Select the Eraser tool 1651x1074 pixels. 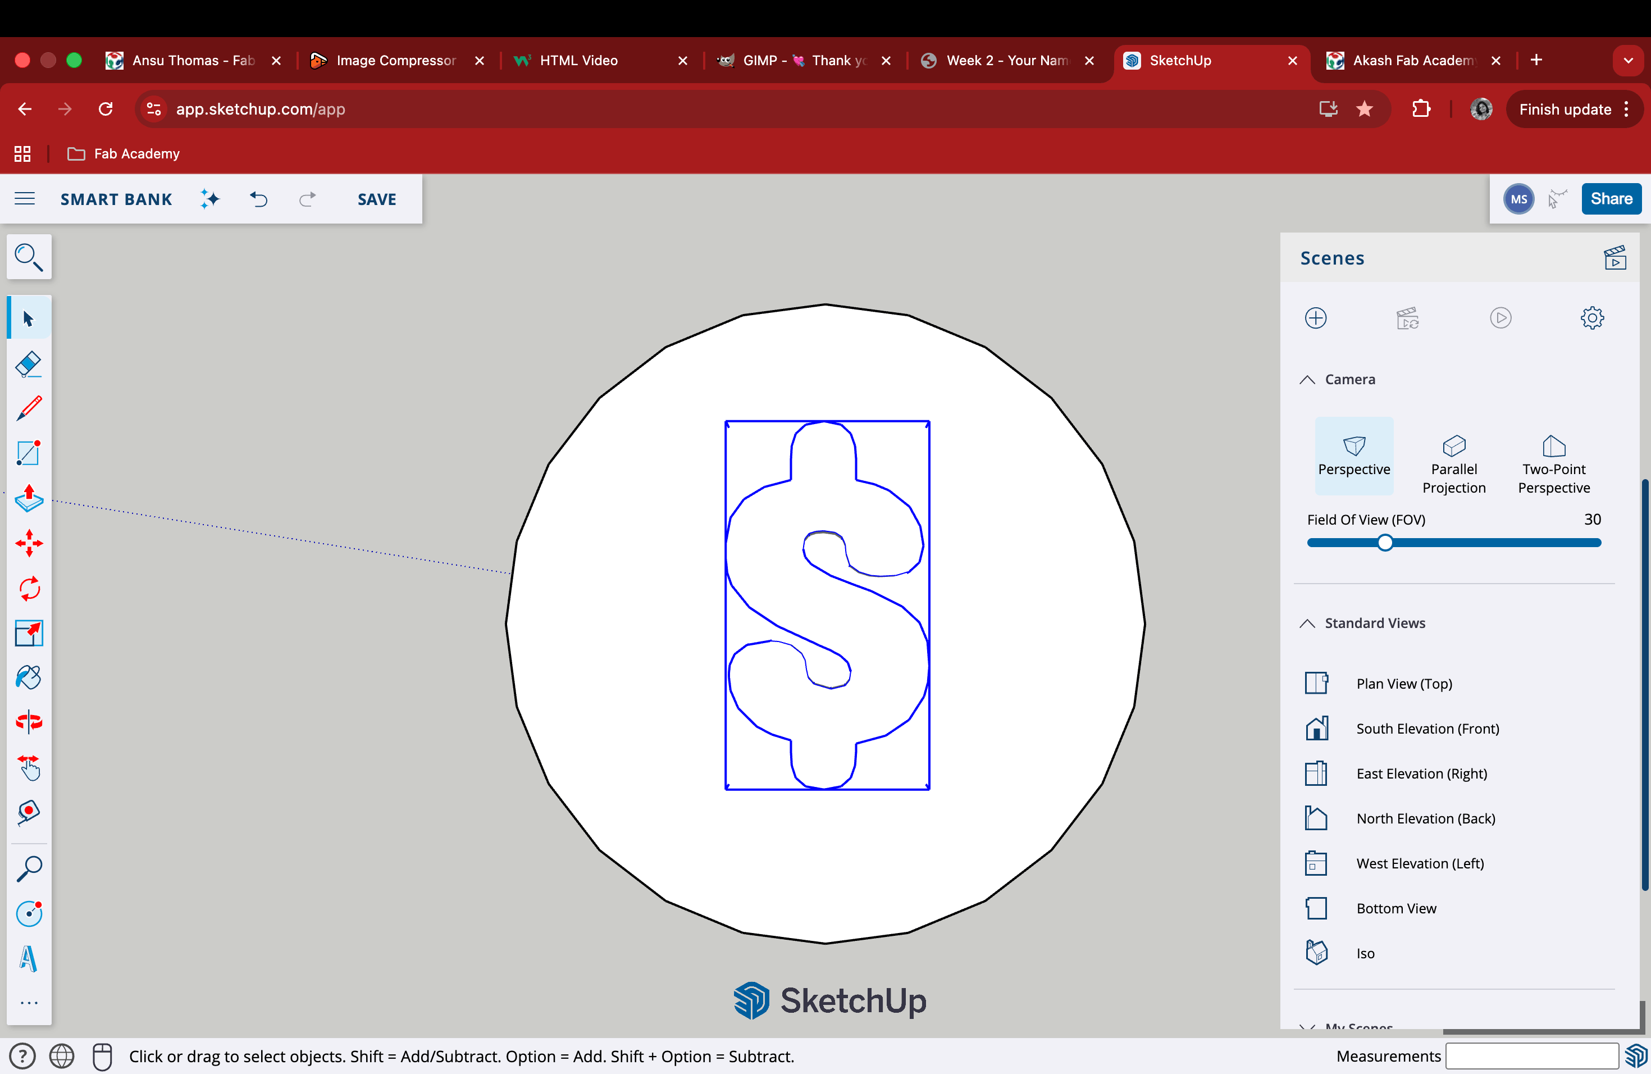point(29,363)
